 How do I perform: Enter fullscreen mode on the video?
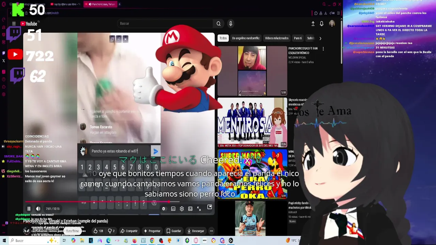tap(199, 209)
